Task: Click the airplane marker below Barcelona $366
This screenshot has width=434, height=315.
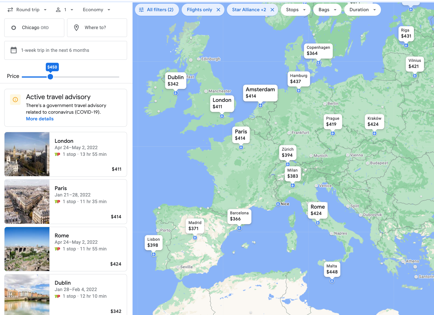Action: (239, 228)
